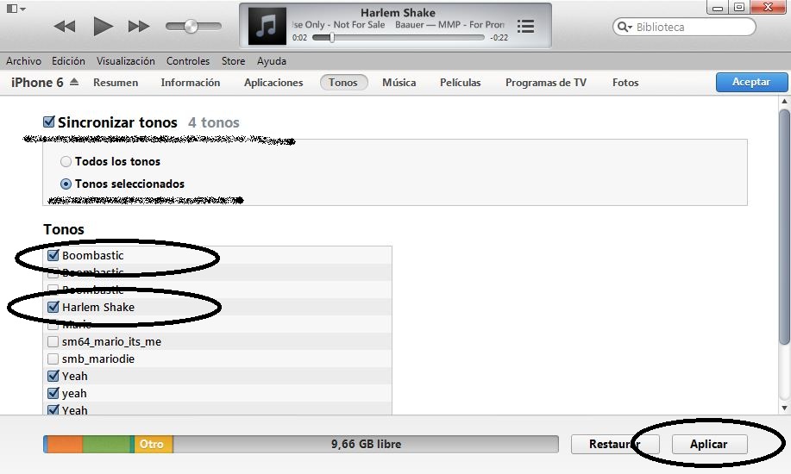Uncheck the Harlem Shake tone
The image size is (791, 474).
point(53,307)
